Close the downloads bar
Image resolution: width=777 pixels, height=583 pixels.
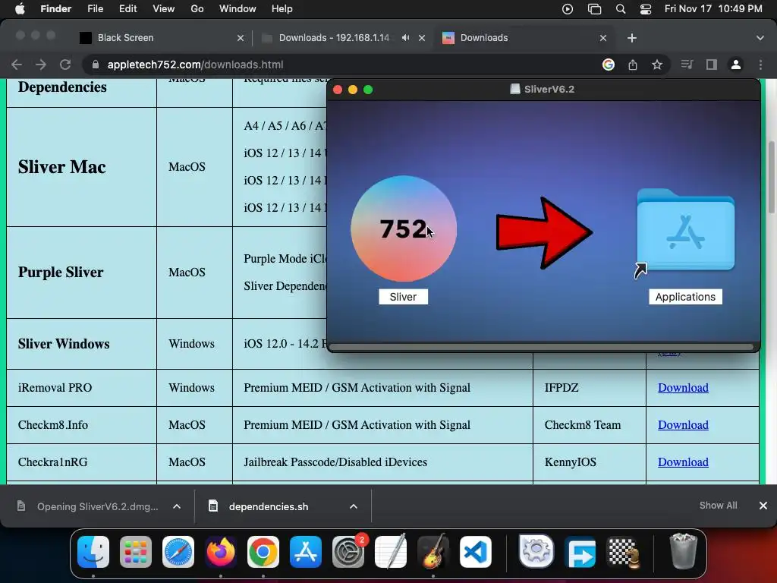[763, 505]
